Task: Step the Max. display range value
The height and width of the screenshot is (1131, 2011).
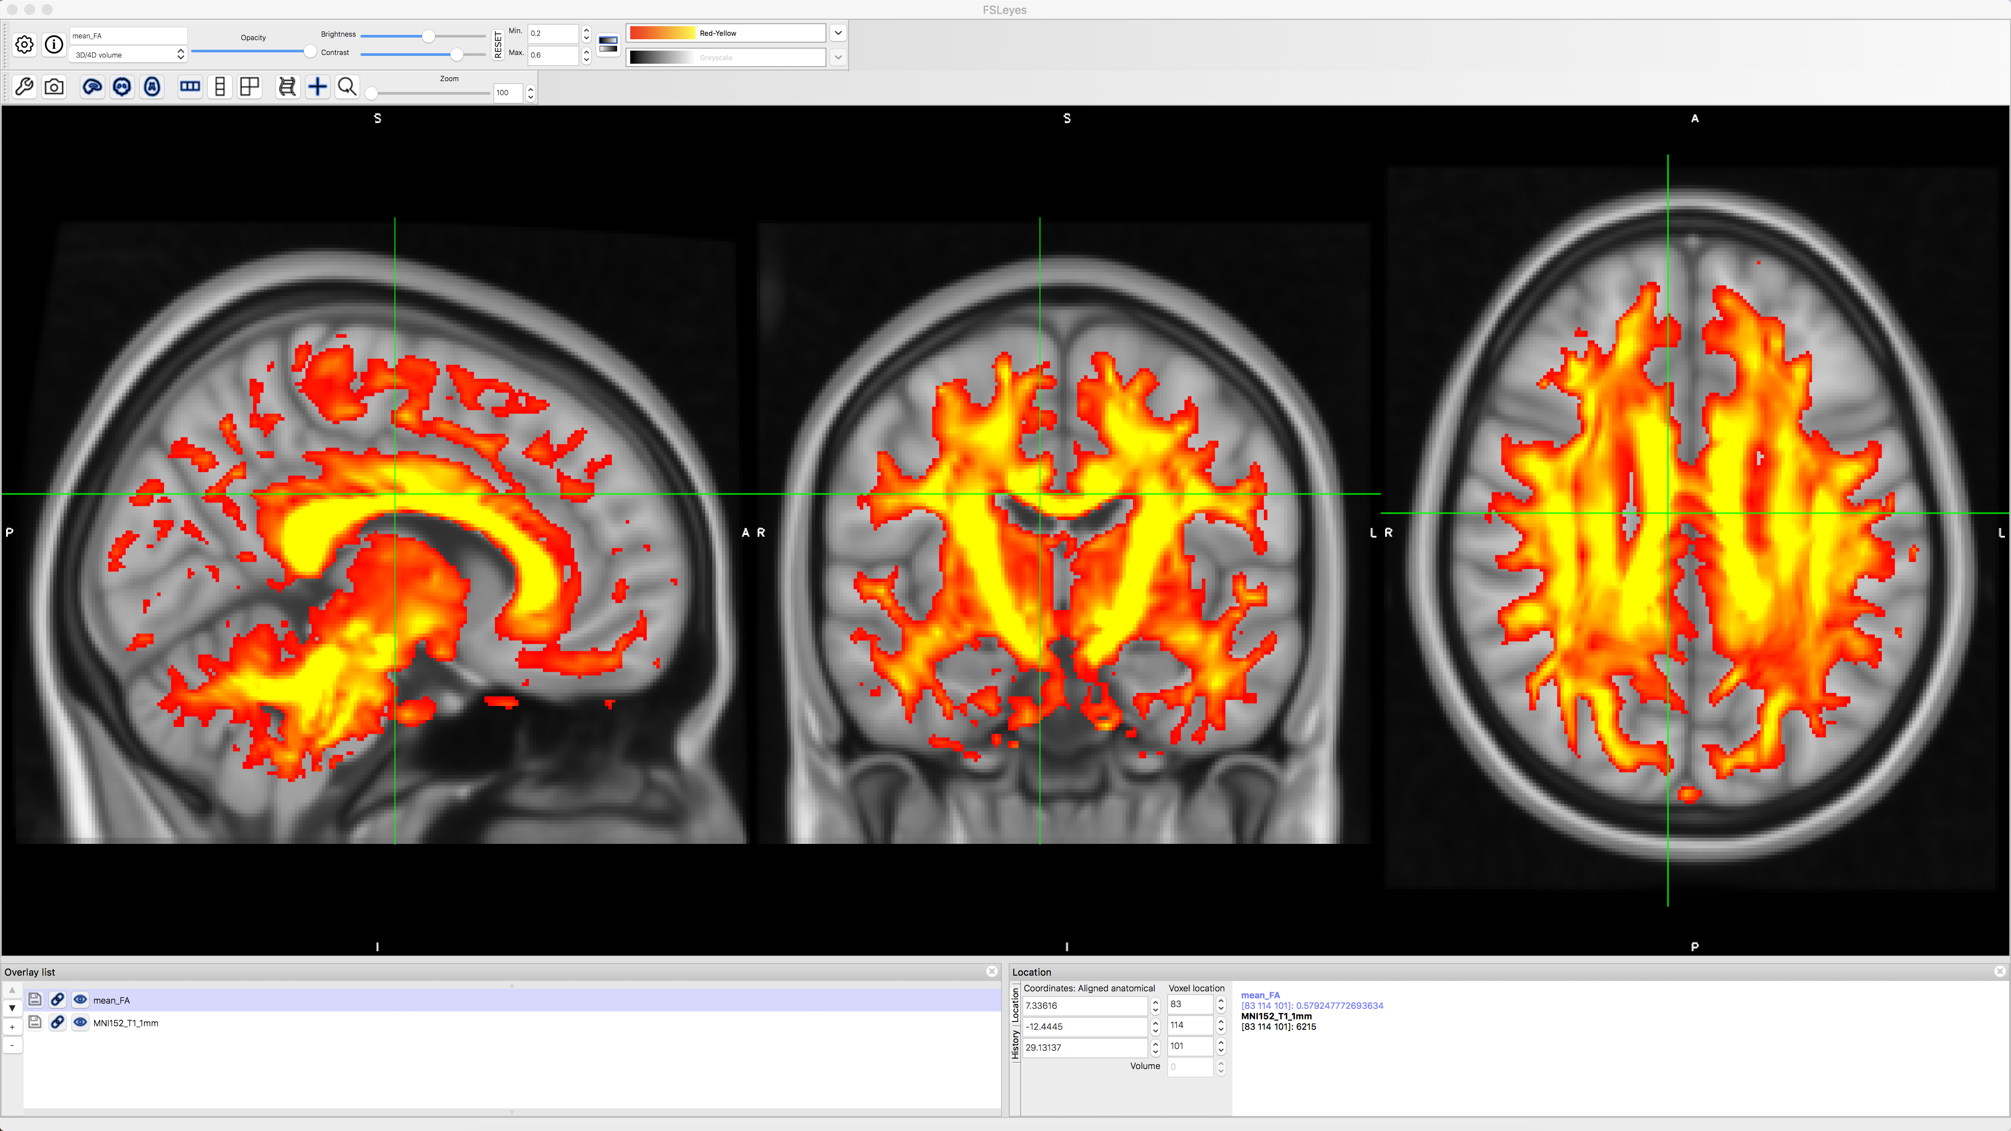Action: pos(586,55)
